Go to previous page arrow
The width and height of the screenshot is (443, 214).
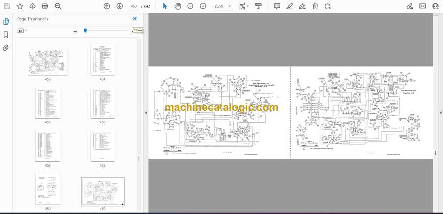coord(107,6)
